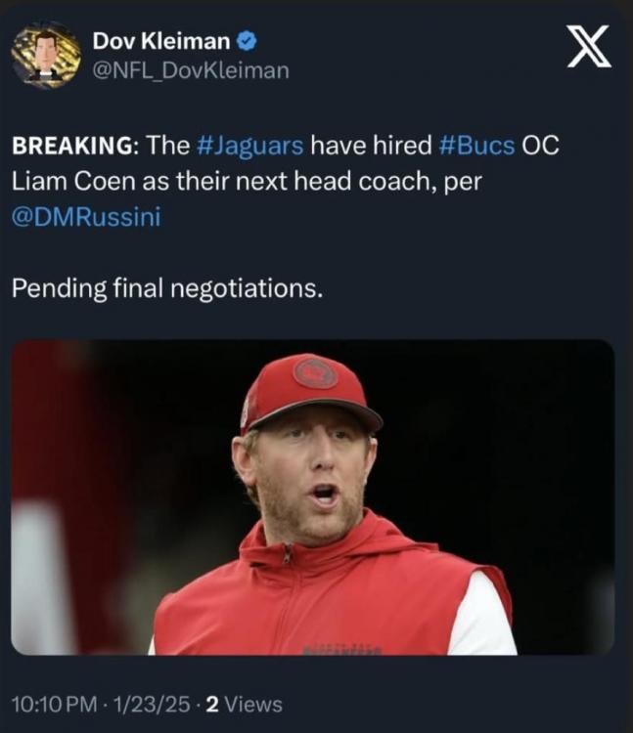
Task: Open the @DMRussini mention
Action: tap(86, 217)
